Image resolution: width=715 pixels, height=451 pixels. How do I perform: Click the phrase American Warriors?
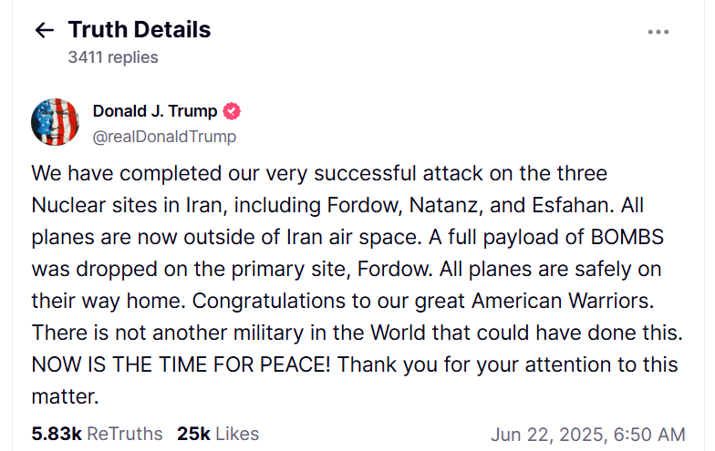pyautogui.click(x=563, y=301)
